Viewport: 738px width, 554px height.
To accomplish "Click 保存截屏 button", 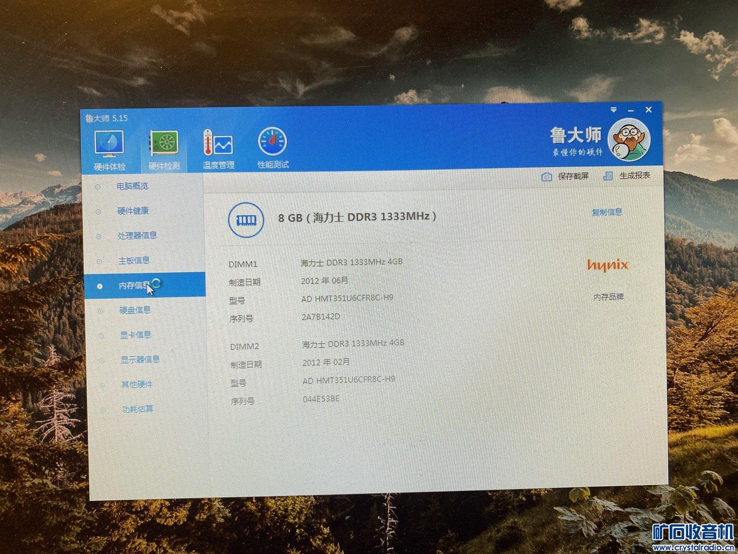I will pyautogui.click(x=573, y=176).
